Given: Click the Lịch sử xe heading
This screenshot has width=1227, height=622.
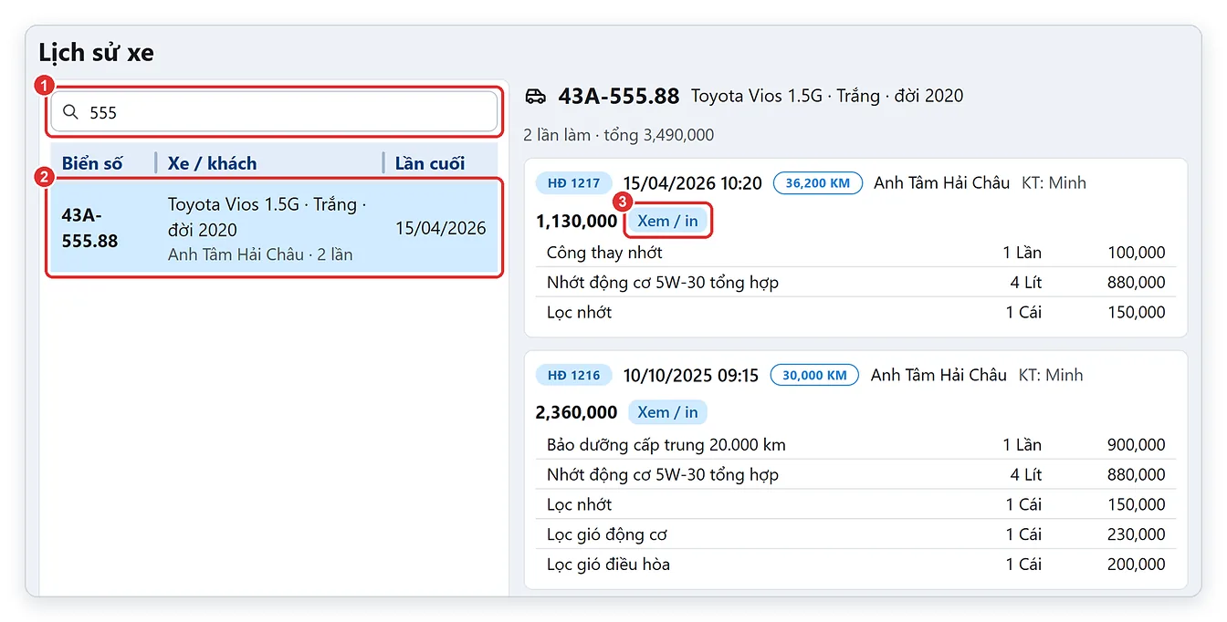Looking at the screenshot, I should pos(96,53).
